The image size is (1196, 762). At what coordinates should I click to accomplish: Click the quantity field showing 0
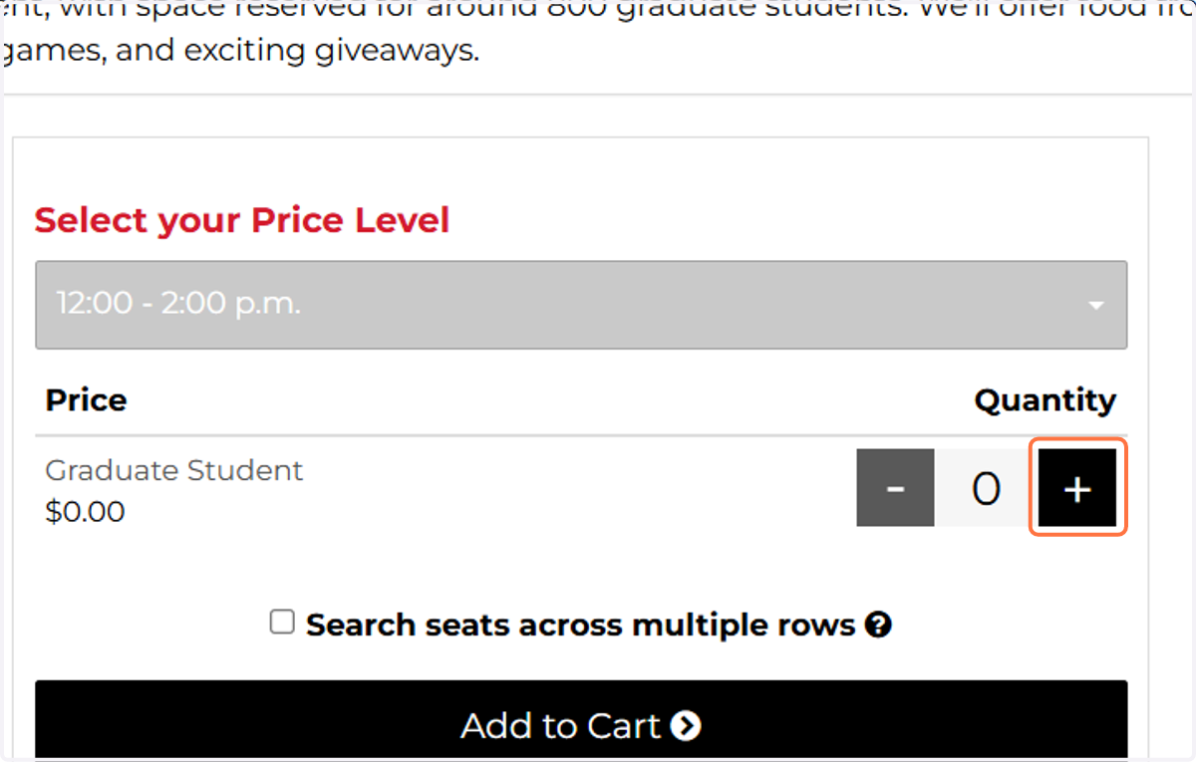tap(986, 488)
